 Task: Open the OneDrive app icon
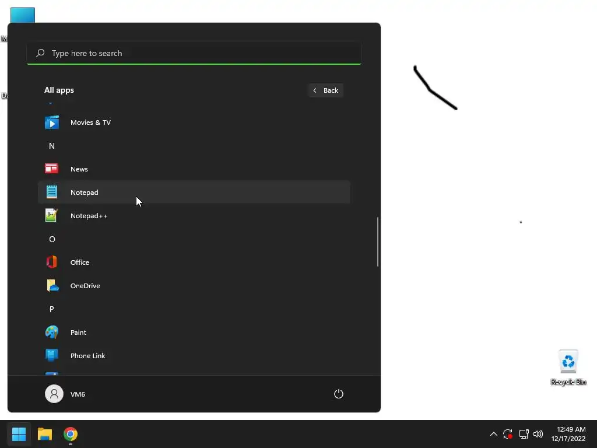point(52,286)
